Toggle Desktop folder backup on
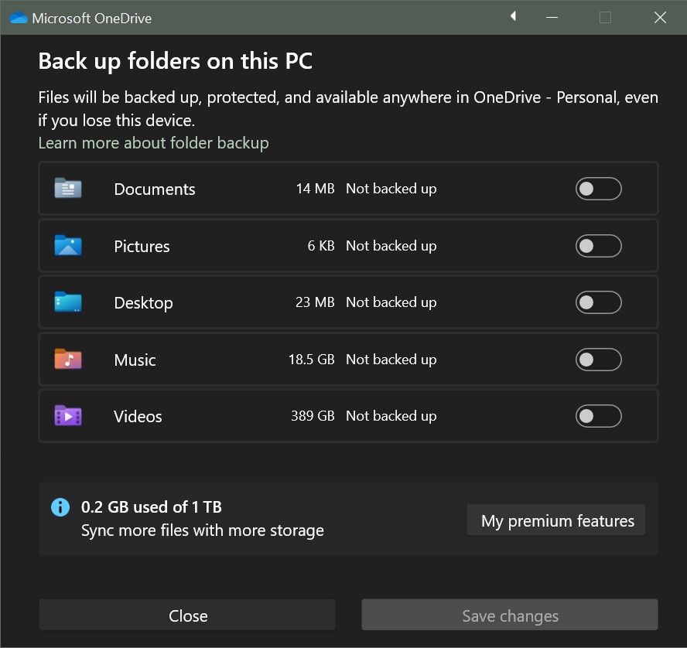This screenshot has height=648, width=687. tap(598, 302)
